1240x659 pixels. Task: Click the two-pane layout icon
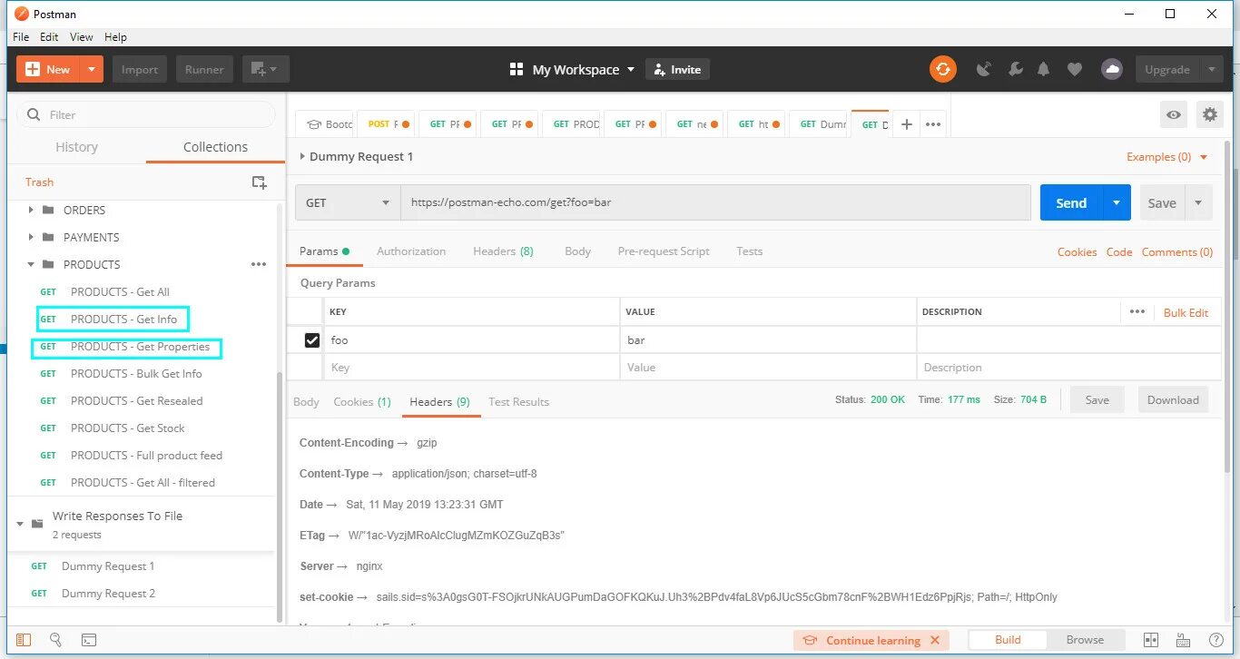1151,640
